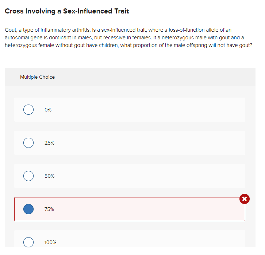
Task: Click the "75%" answer label text
Action: pyautogui.click(x=49, y=209)
